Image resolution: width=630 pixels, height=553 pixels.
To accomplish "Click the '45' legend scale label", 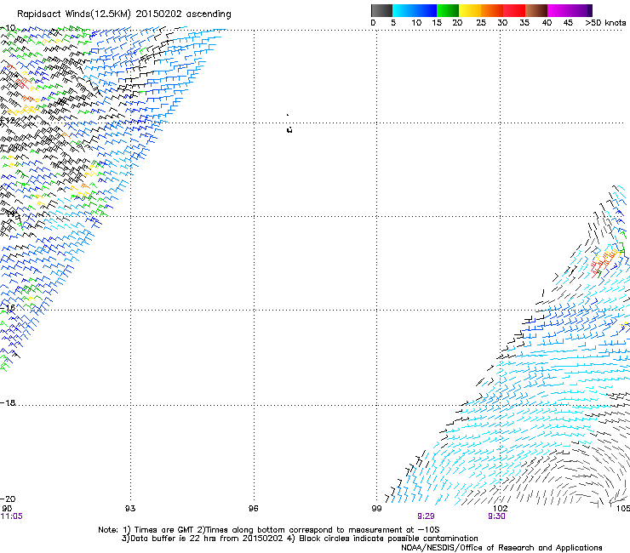I will [568, 23].
